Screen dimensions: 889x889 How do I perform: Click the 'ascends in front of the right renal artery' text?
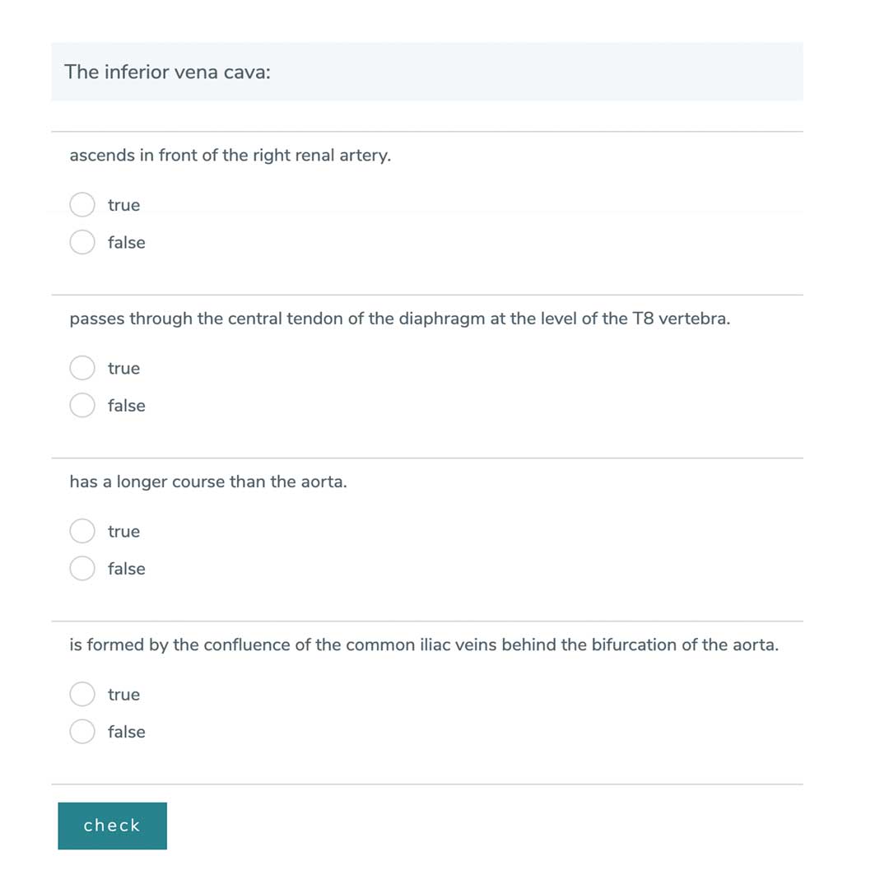pyautogui.click(x=230, y=156)
